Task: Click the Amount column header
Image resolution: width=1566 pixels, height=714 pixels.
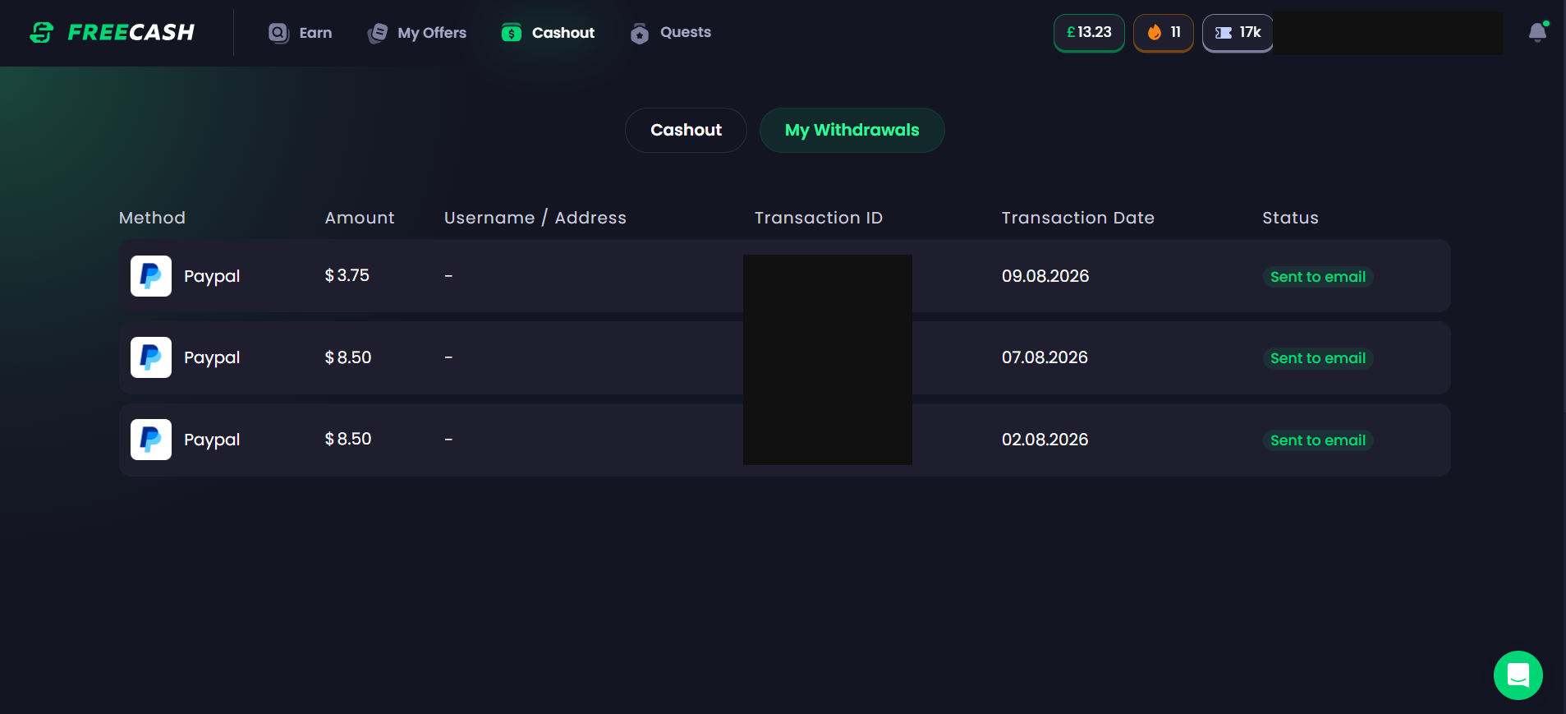Action: click(360, 218)
